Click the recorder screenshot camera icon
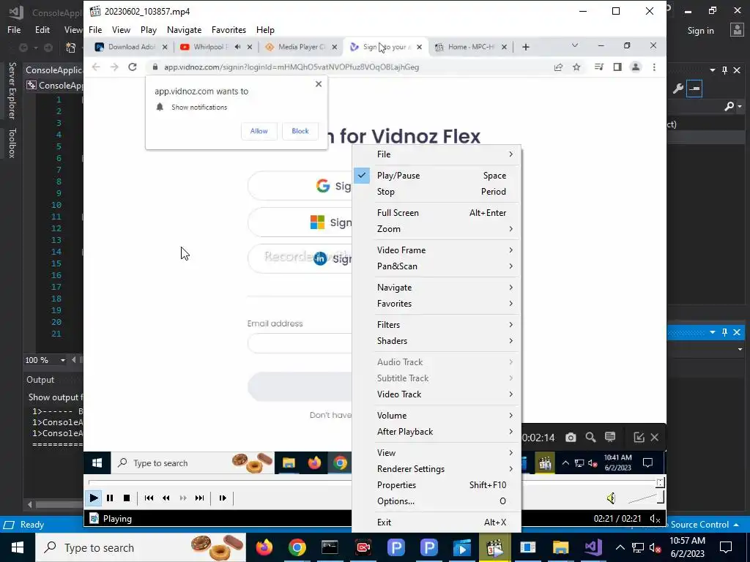 (x=570, y=438)
